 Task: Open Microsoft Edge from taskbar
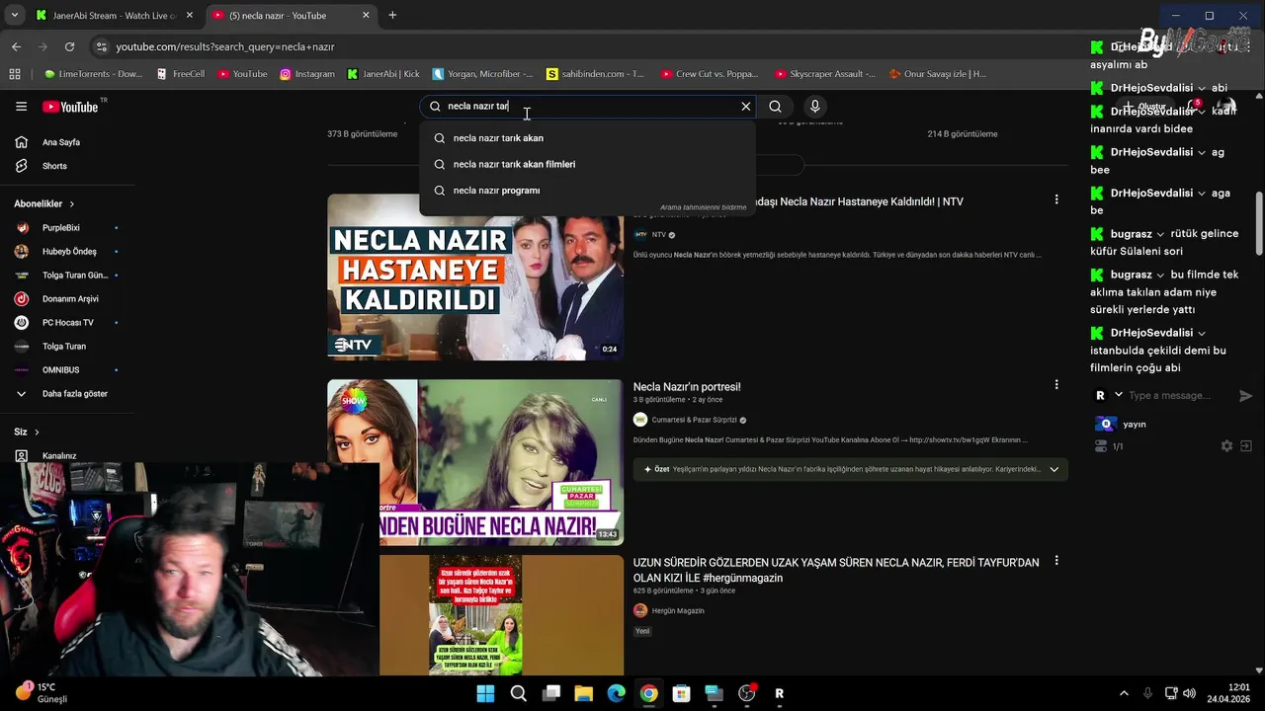[616, 693]
